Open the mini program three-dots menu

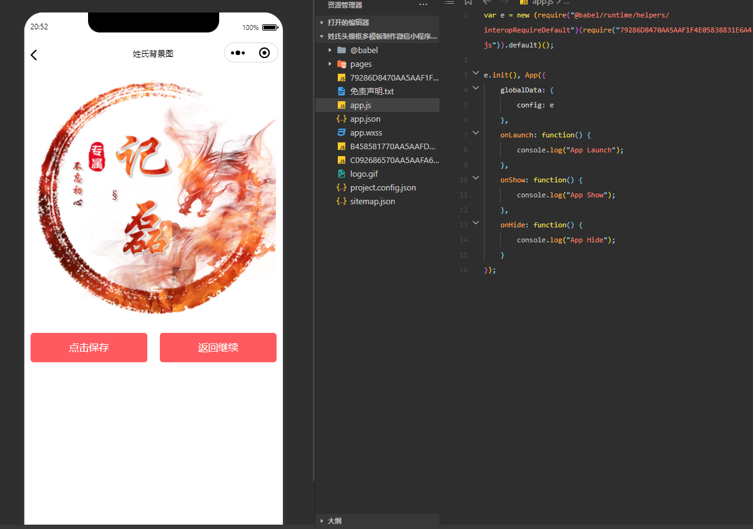click(238, 53)
